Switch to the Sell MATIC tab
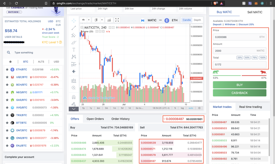The height and width of the screenshot is (164, 275). pos(255,12)
